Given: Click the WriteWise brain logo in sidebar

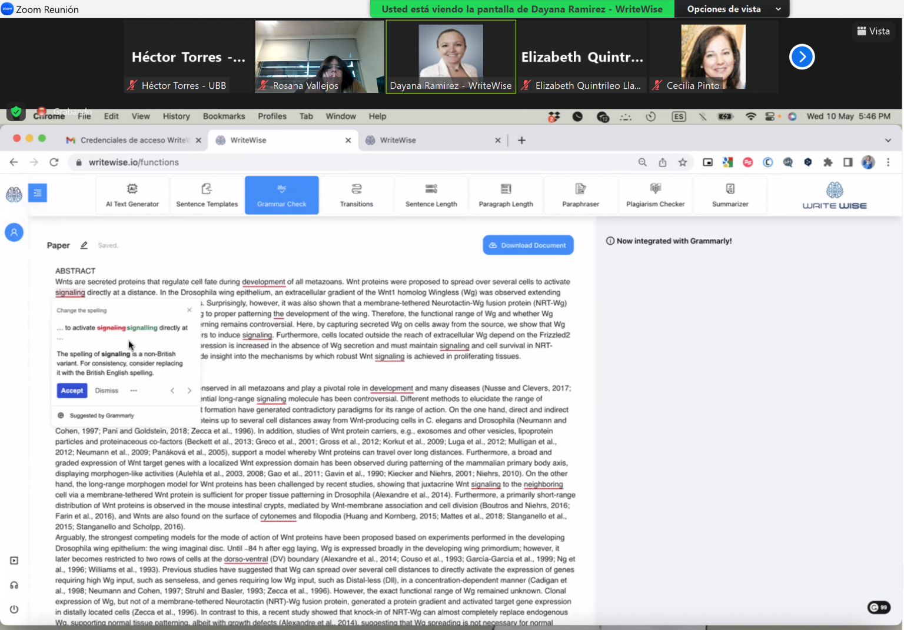Looking at the screenshot, I should (x=14, y=193).
